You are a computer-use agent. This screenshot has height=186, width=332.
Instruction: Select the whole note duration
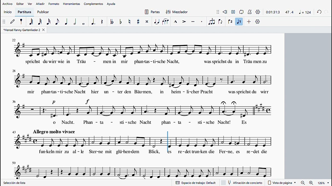click(83, 24)
